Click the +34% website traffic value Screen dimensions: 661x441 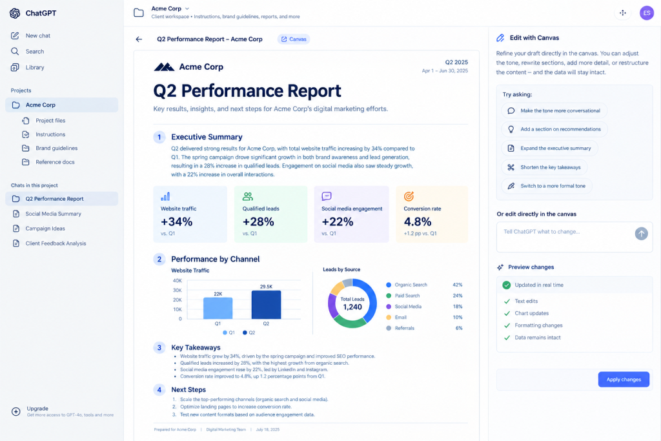pyautogui.click(x=177, y=221)
